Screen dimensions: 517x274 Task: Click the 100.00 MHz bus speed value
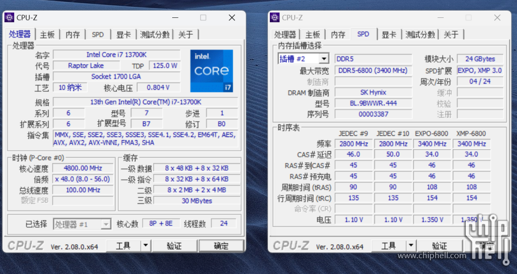tap(83, 190)
